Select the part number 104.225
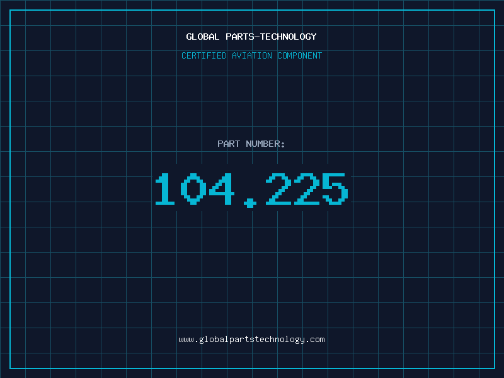 pyautogui.click(x=251, y=190)
